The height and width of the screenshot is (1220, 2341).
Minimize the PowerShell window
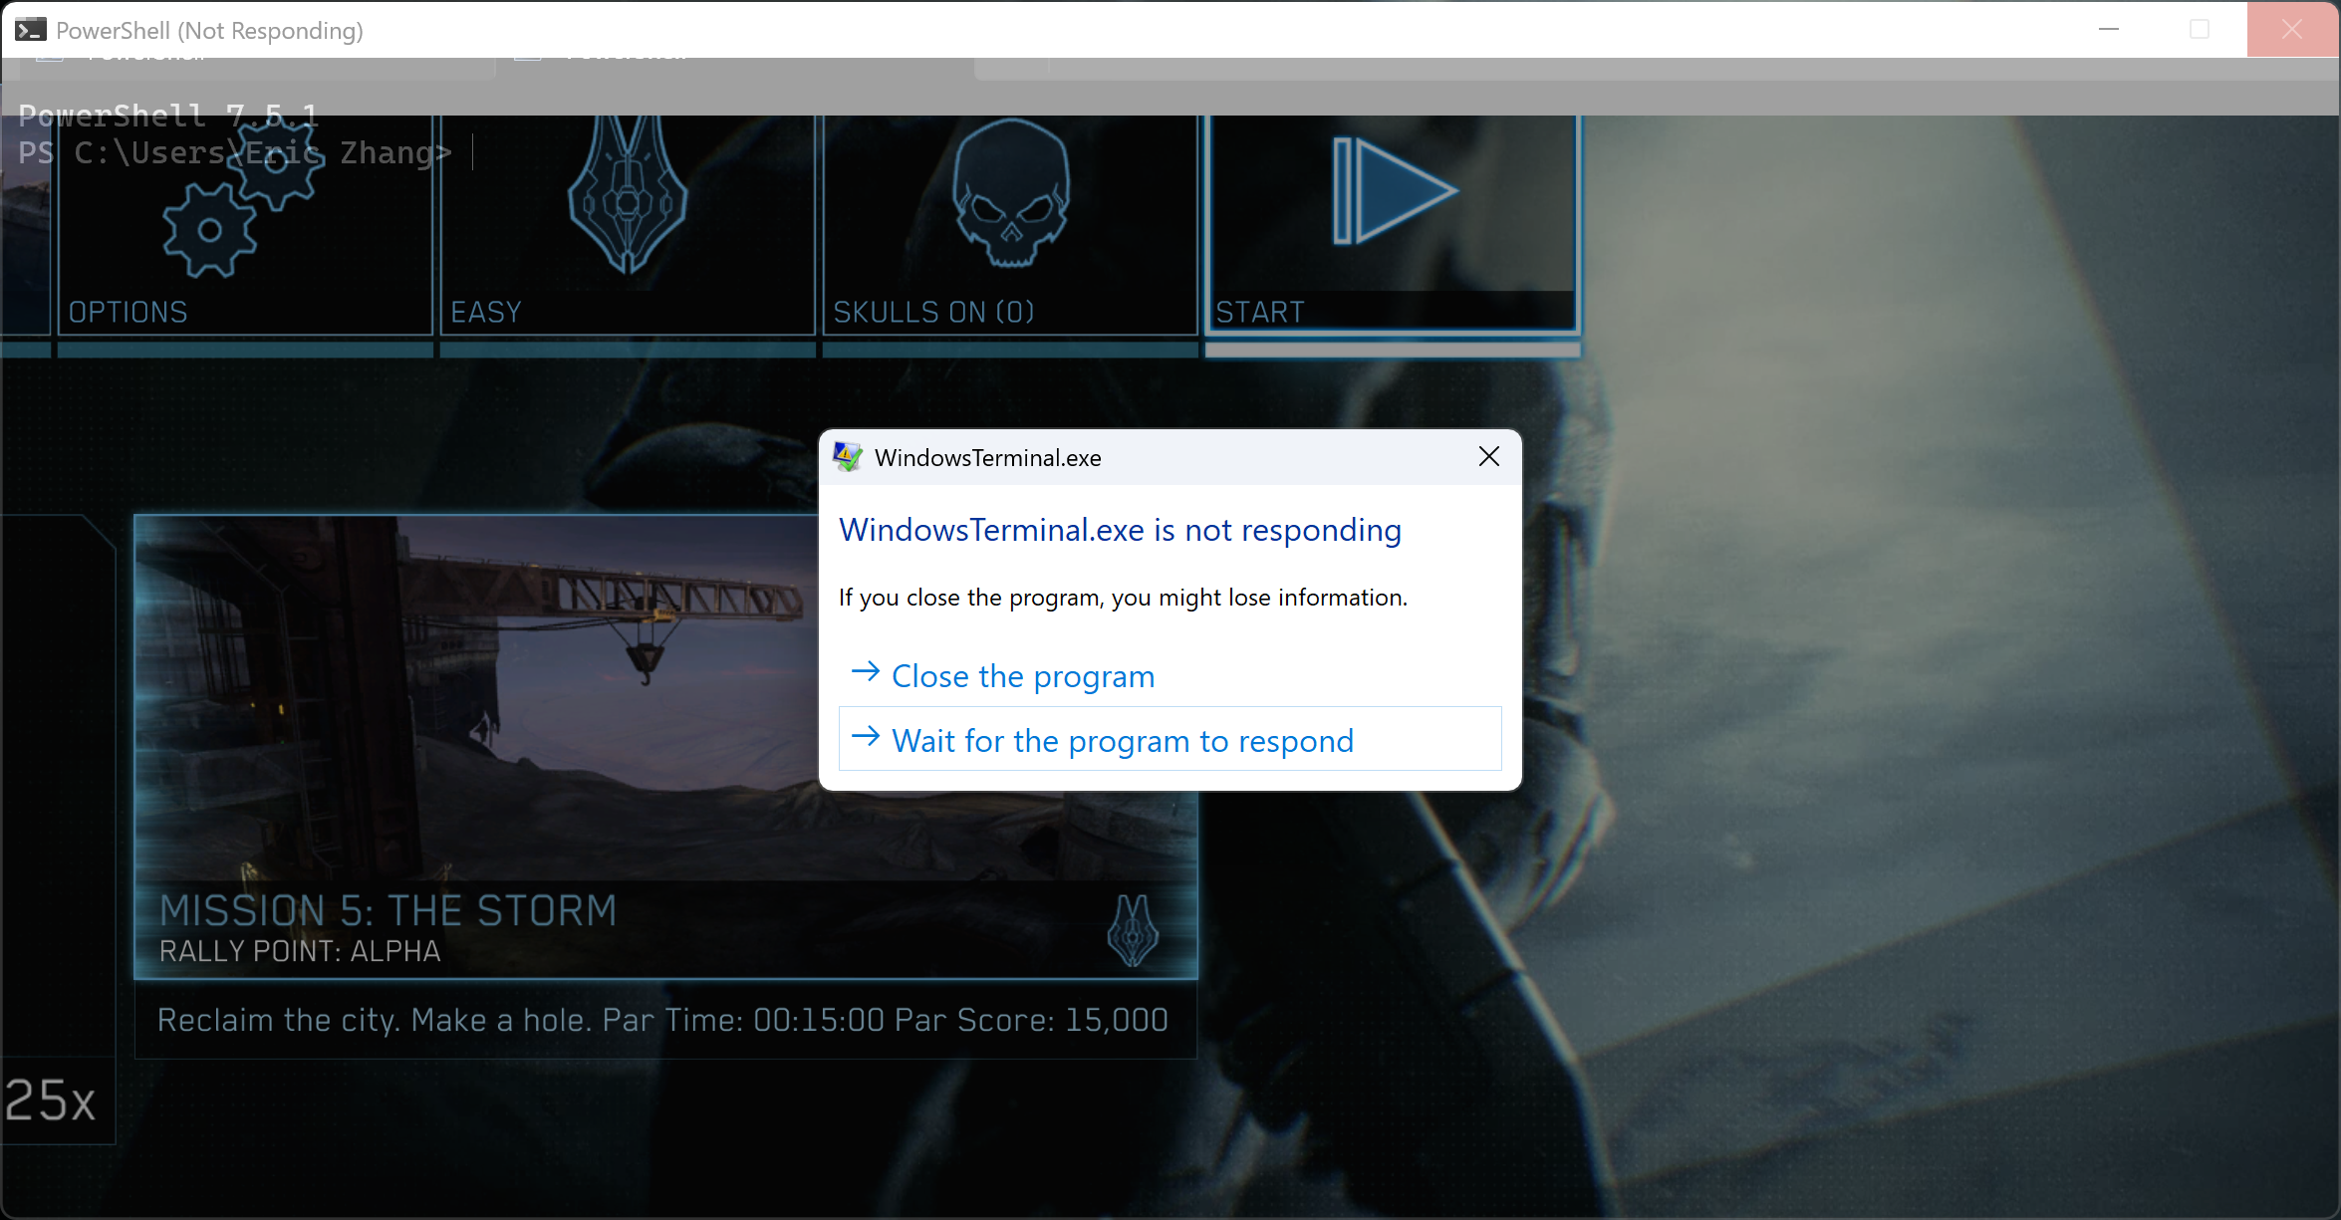point(2109,30)
